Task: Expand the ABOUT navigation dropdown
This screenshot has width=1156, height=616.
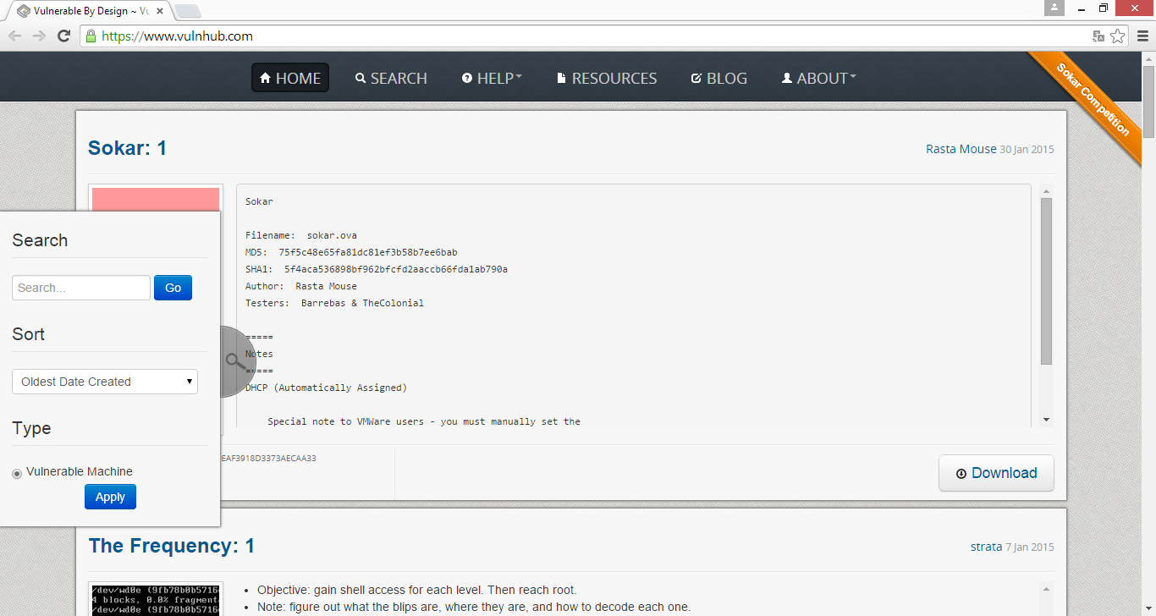Action: click(x=818, y=78)
